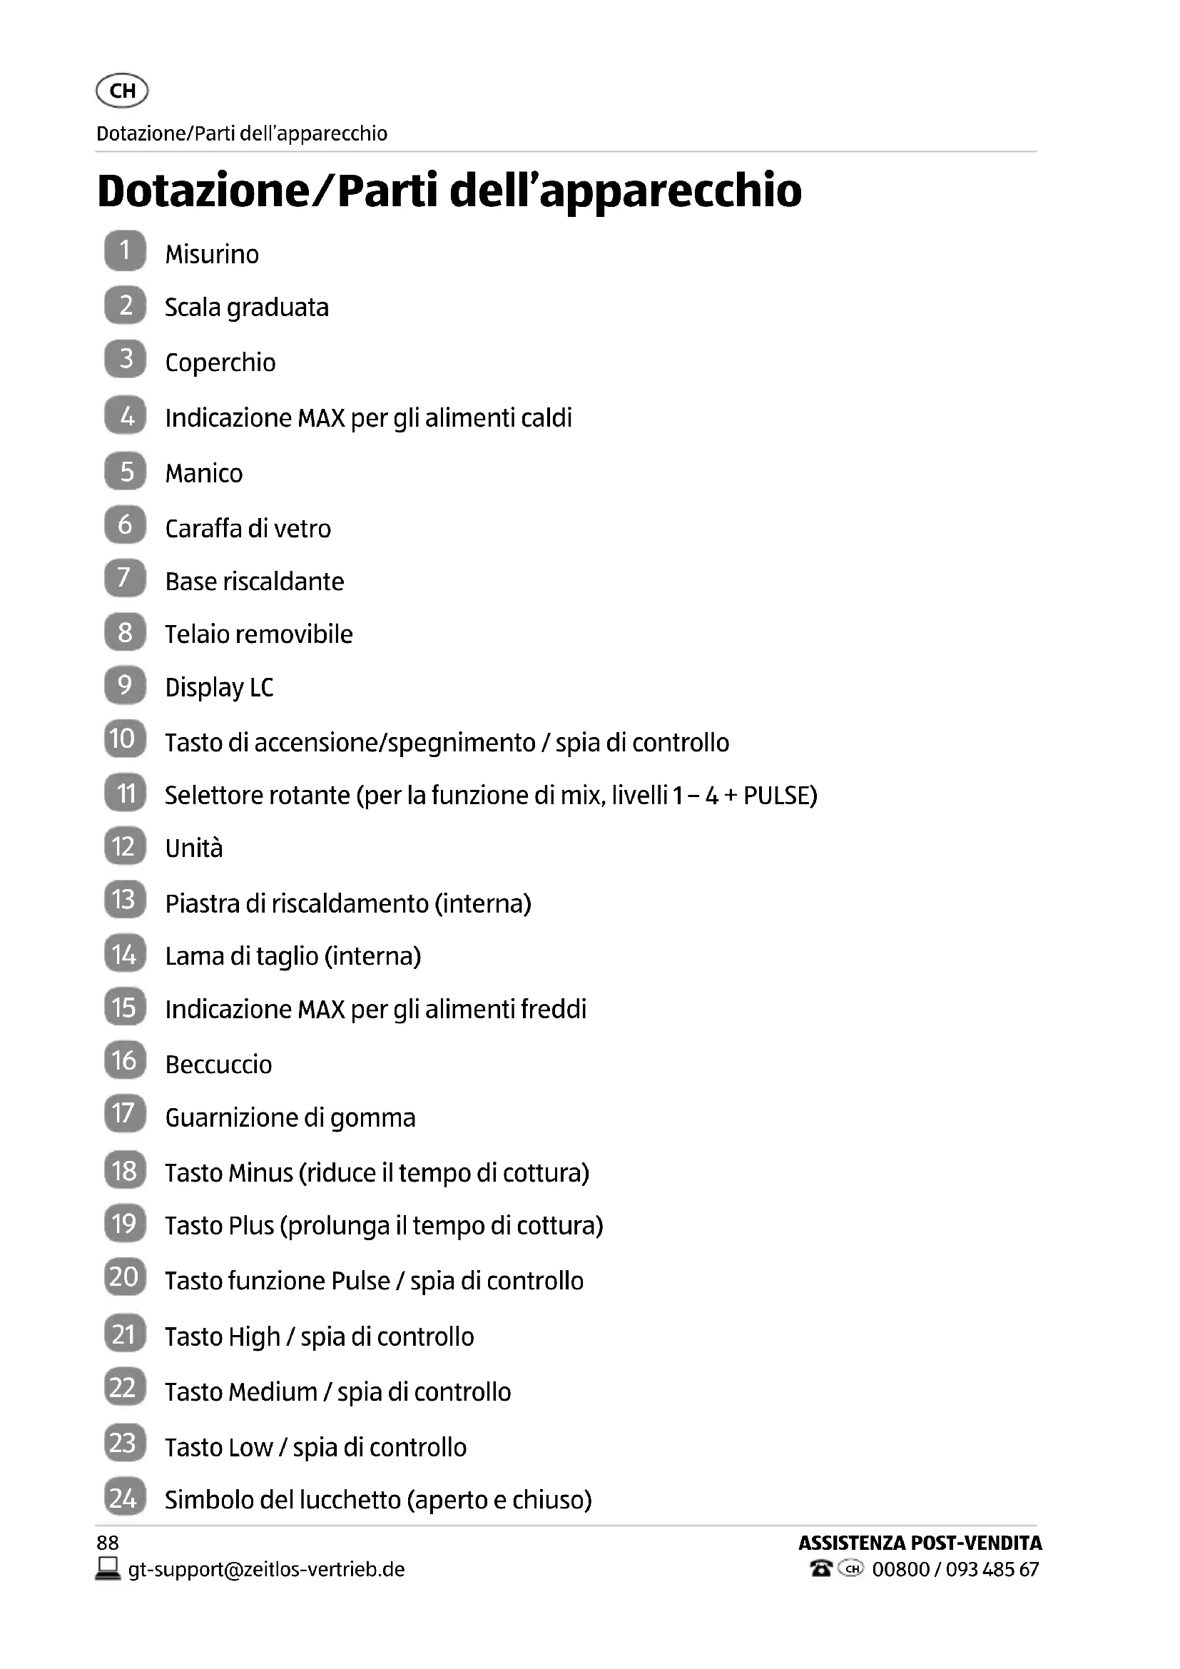
Task: Click the Piastra di riscaldamento (interna) entry
Action: click(x=348, y=903)
